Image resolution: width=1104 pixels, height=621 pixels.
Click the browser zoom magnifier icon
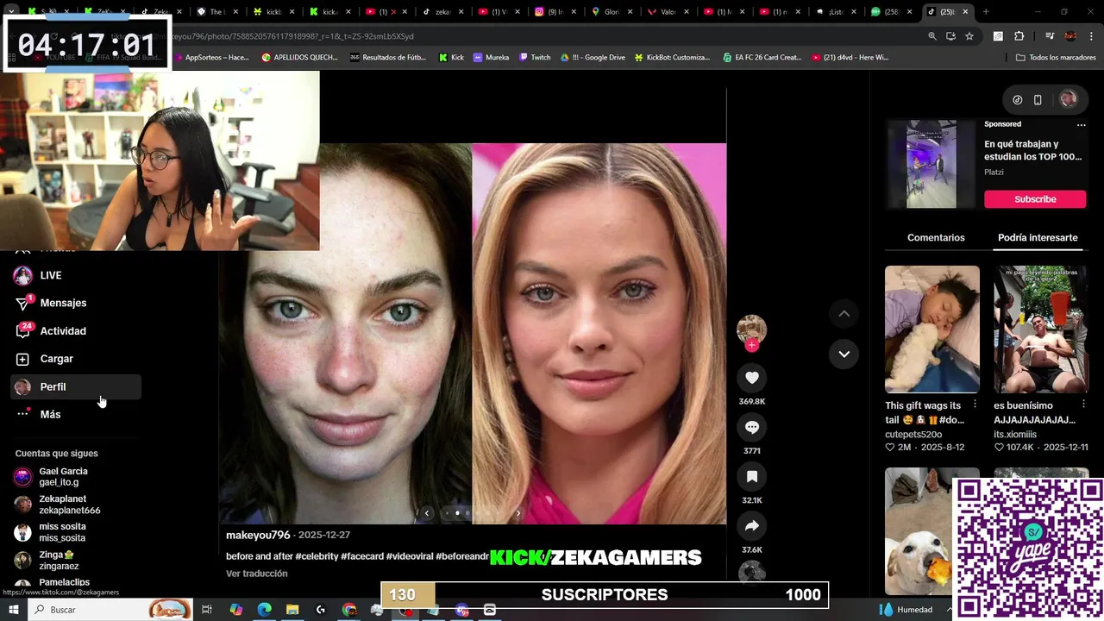click(932, 36)
